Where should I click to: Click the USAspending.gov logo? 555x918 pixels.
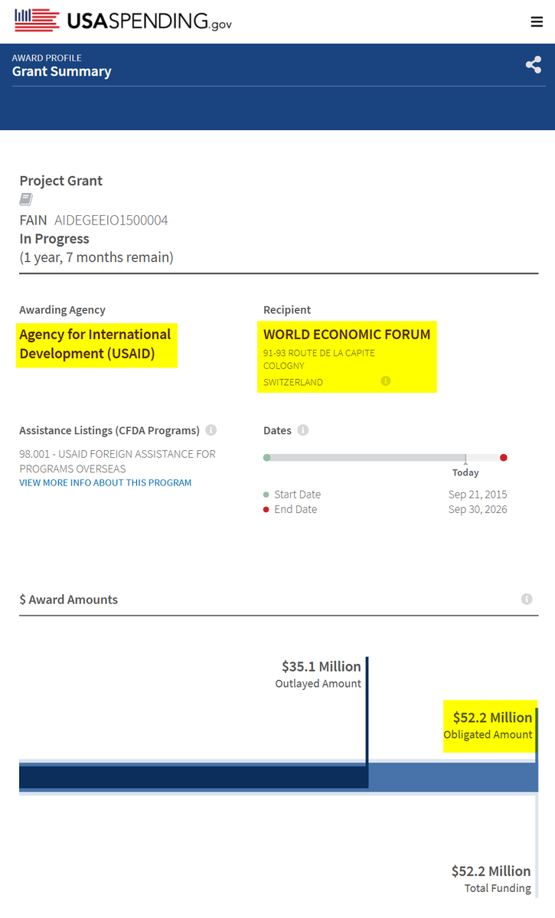click(x=123, y=21)
